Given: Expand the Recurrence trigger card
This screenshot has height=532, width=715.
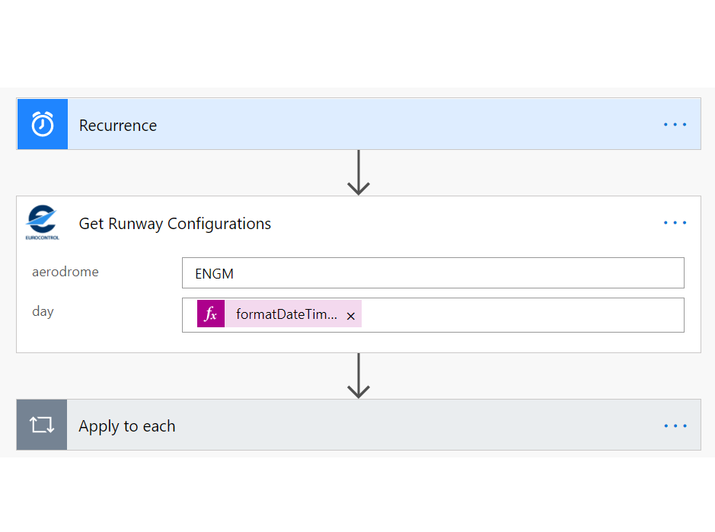Looking at the screenshot, I should (x=118, y=126).
